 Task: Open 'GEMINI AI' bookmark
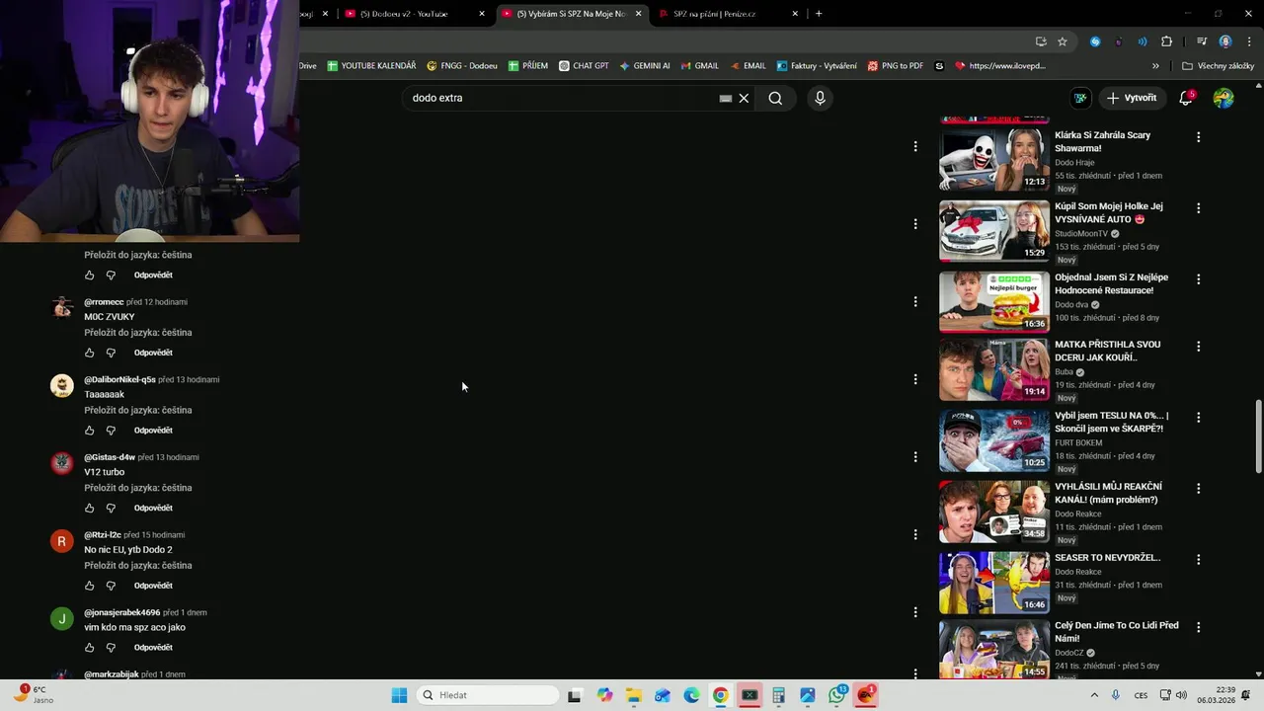[644, 66]
